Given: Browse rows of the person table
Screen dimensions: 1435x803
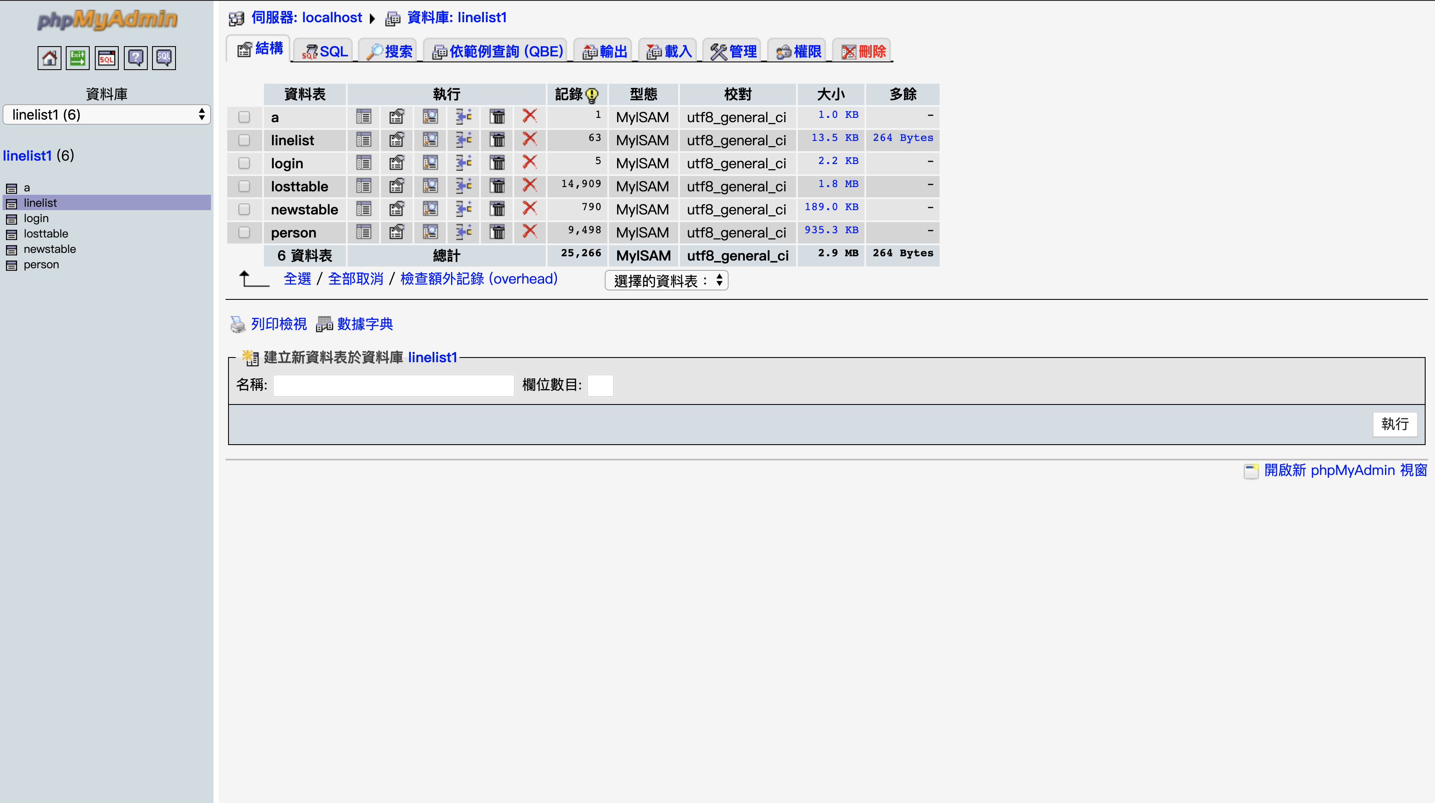Looking at the screenshot, I should 363,232.
